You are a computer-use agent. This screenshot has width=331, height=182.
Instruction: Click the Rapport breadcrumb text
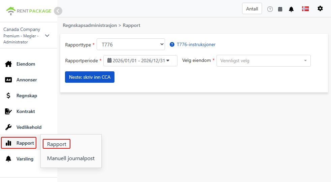[132, 25]
